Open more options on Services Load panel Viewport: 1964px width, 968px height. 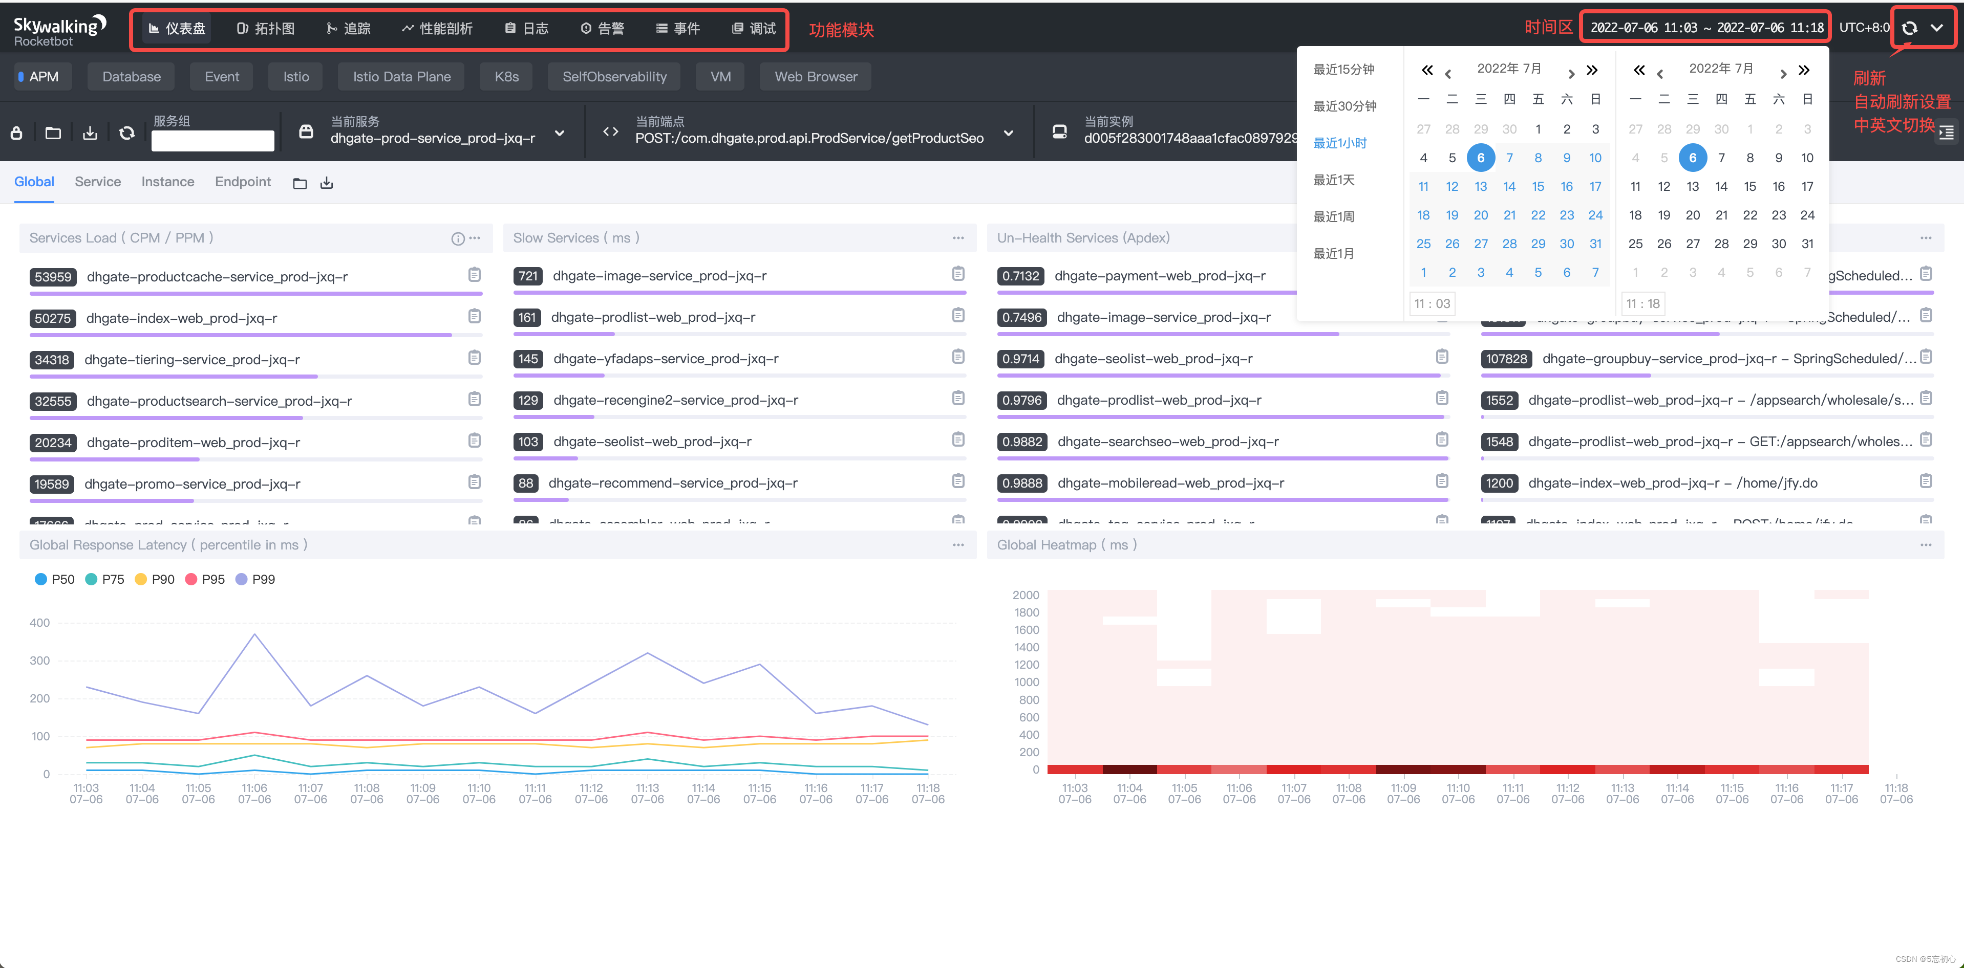475,237
